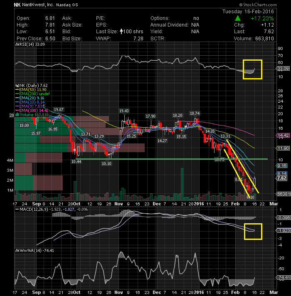Click the -0.096 tag on MACD axis
Screen dimensions: 291x296
point(283,218)
